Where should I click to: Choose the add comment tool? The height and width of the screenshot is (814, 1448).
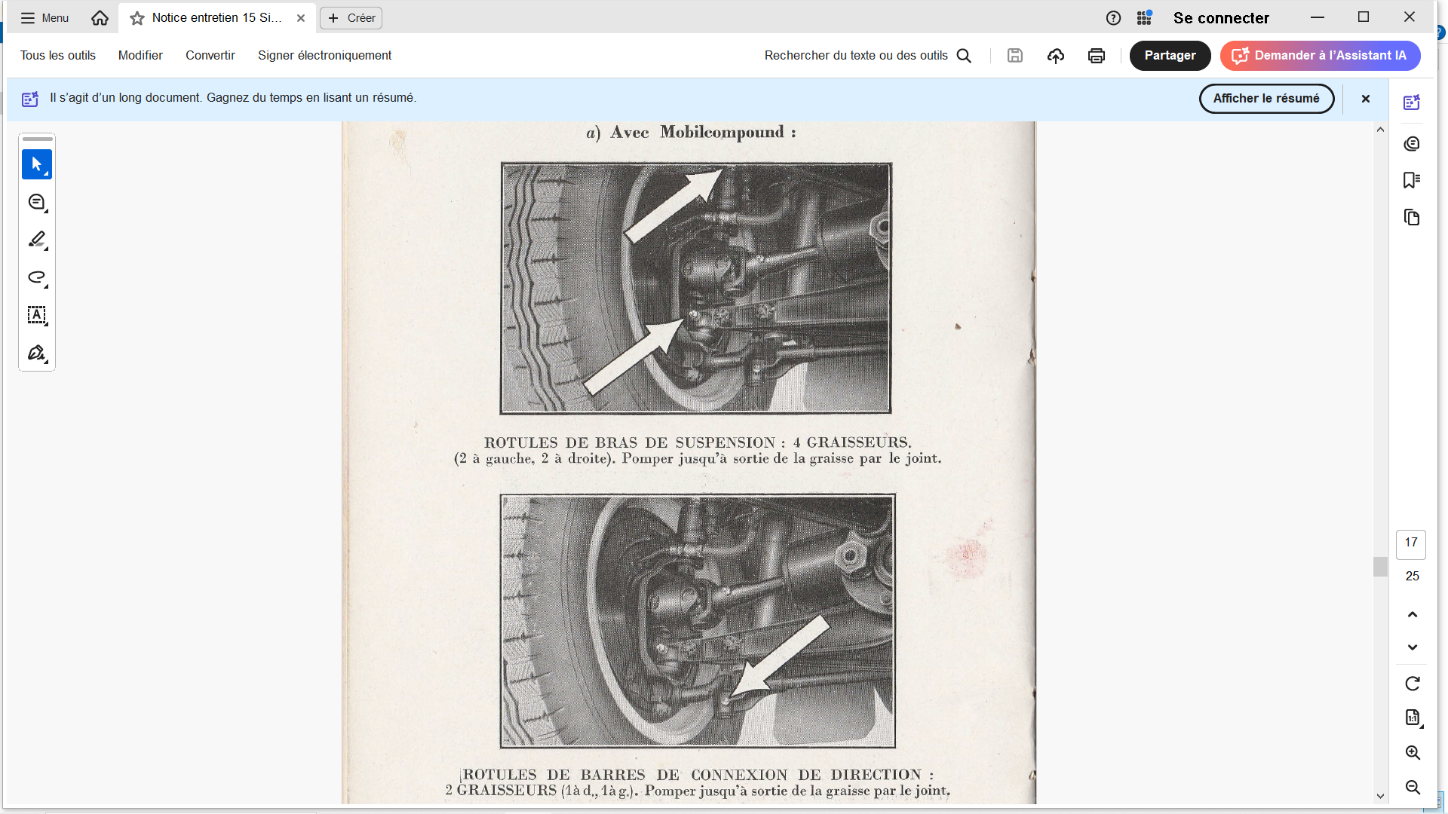coord(36,202)
